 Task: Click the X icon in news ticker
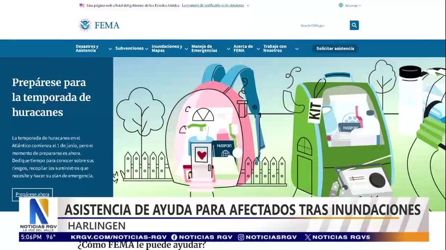(x=308, y=237)
